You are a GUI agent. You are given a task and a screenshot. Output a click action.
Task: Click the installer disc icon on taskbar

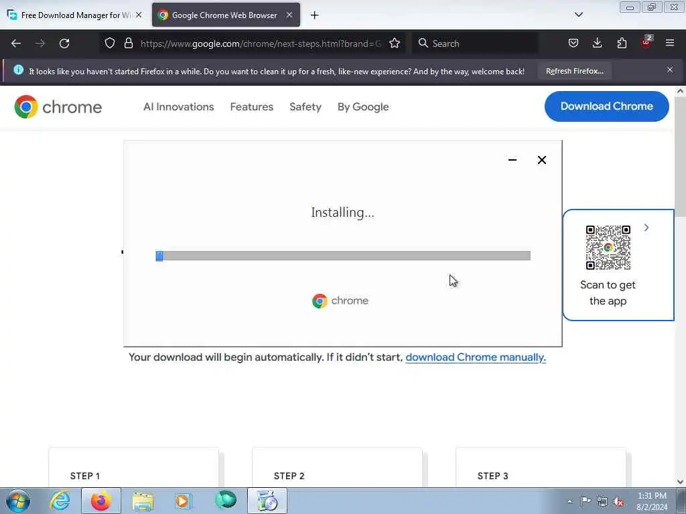pyautogui.click(x=267, y=501)
